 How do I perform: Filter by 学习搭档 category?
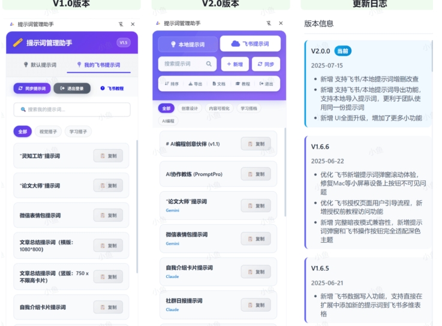249,108
